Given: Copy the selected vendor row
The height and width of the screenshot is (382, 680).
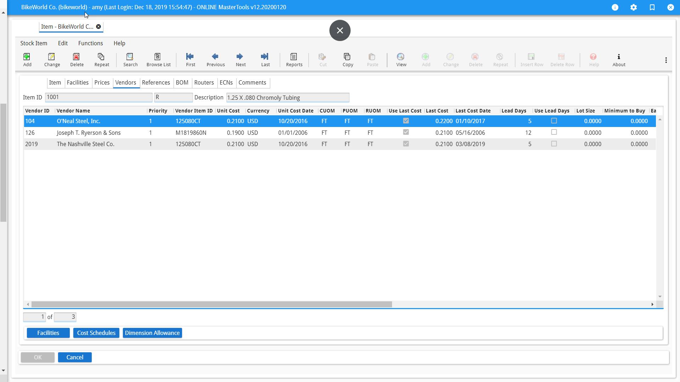Looking at the screenshot, I should (347, 59).
